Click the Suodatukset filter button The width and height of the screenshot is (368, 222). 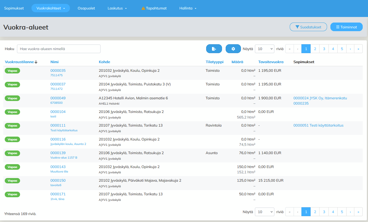click(308, 27)
